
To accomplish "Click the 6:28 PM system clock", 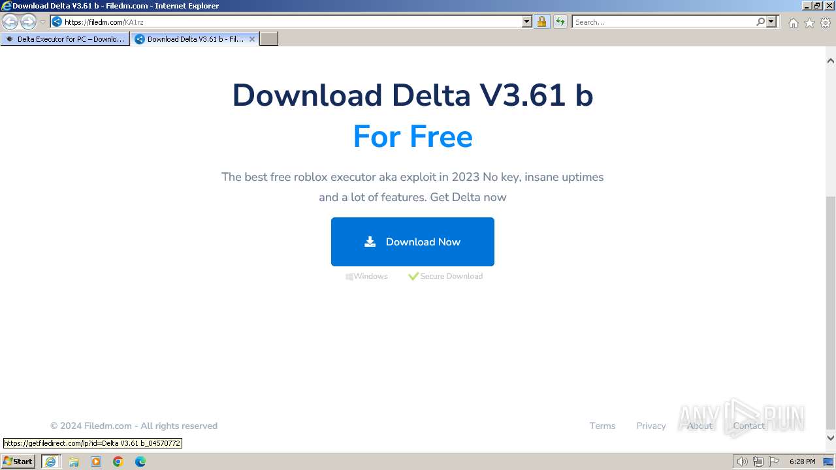I will [803, 462].
